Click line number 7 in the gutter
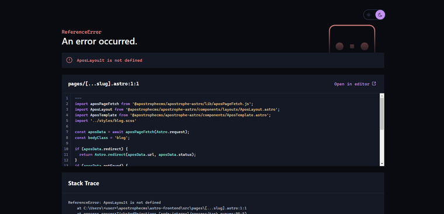Viewport: 444px width, 214px height. click(67, 132)
